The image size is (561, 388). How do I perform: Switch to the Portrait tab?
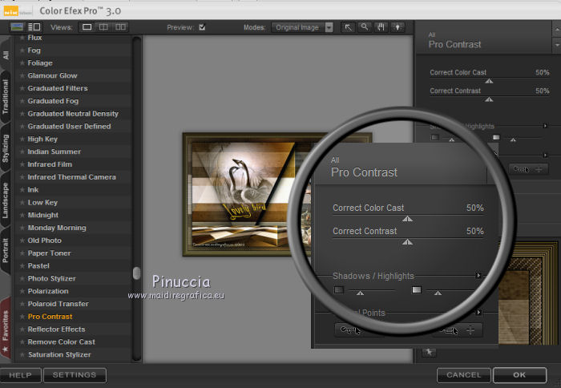tap(6, 250)
